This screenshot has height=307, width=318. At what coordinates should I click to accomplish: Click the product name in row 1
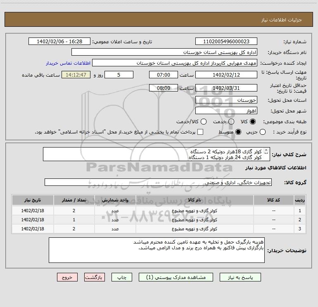point(195,211)
